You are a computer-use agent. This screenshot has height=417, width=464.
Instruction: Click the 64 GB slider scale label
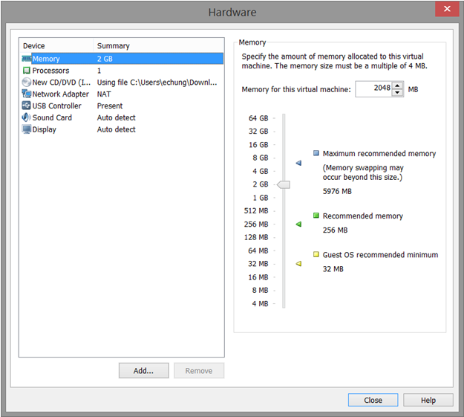tap(258, 118)
